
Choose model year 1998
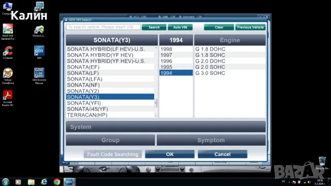[176, 49]
